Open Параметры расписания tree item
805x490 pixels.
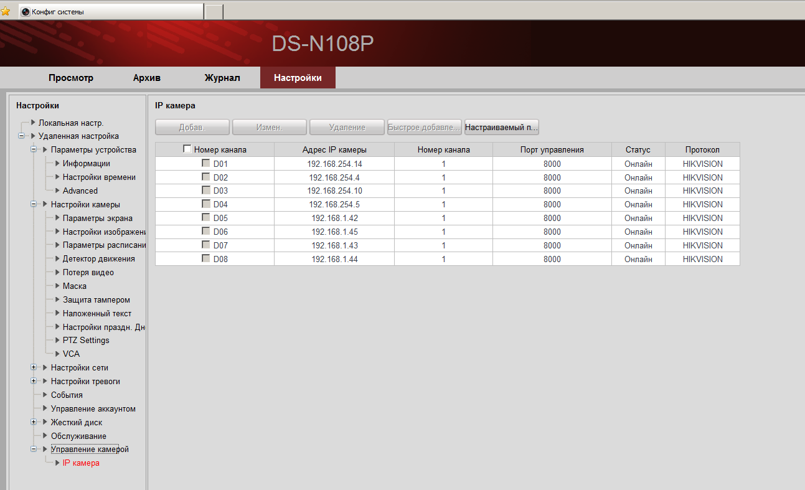click(x=104, y=245)
